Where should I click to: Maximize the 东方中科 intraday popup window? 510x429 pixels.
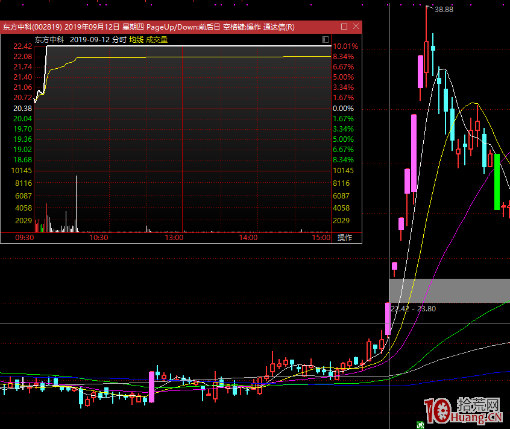pos(344,27)
